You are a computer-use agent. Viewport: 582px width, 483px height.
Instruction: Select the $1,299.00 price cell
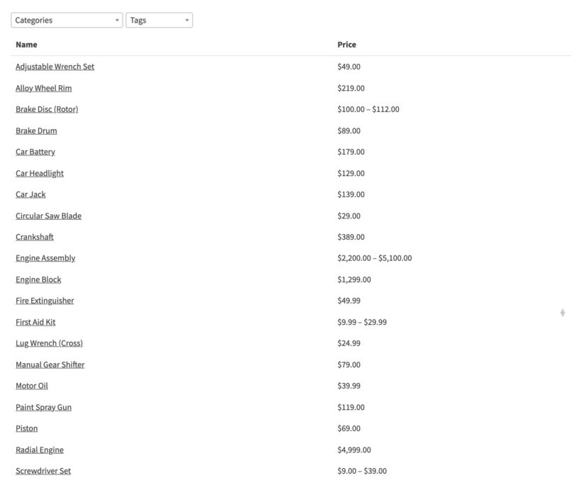coord(354,279)
